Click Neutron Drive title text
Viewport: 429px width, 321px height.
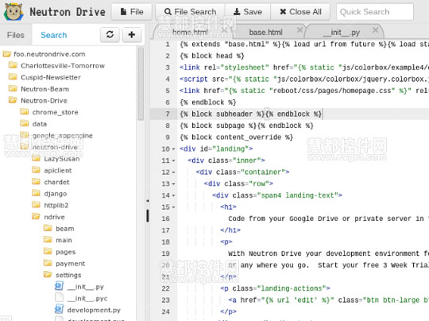click(68, 12)
